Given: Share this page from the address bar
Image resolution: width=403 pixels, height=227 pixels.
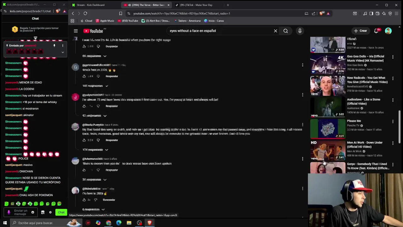Looking at the screenshot, I should (314, 14).
